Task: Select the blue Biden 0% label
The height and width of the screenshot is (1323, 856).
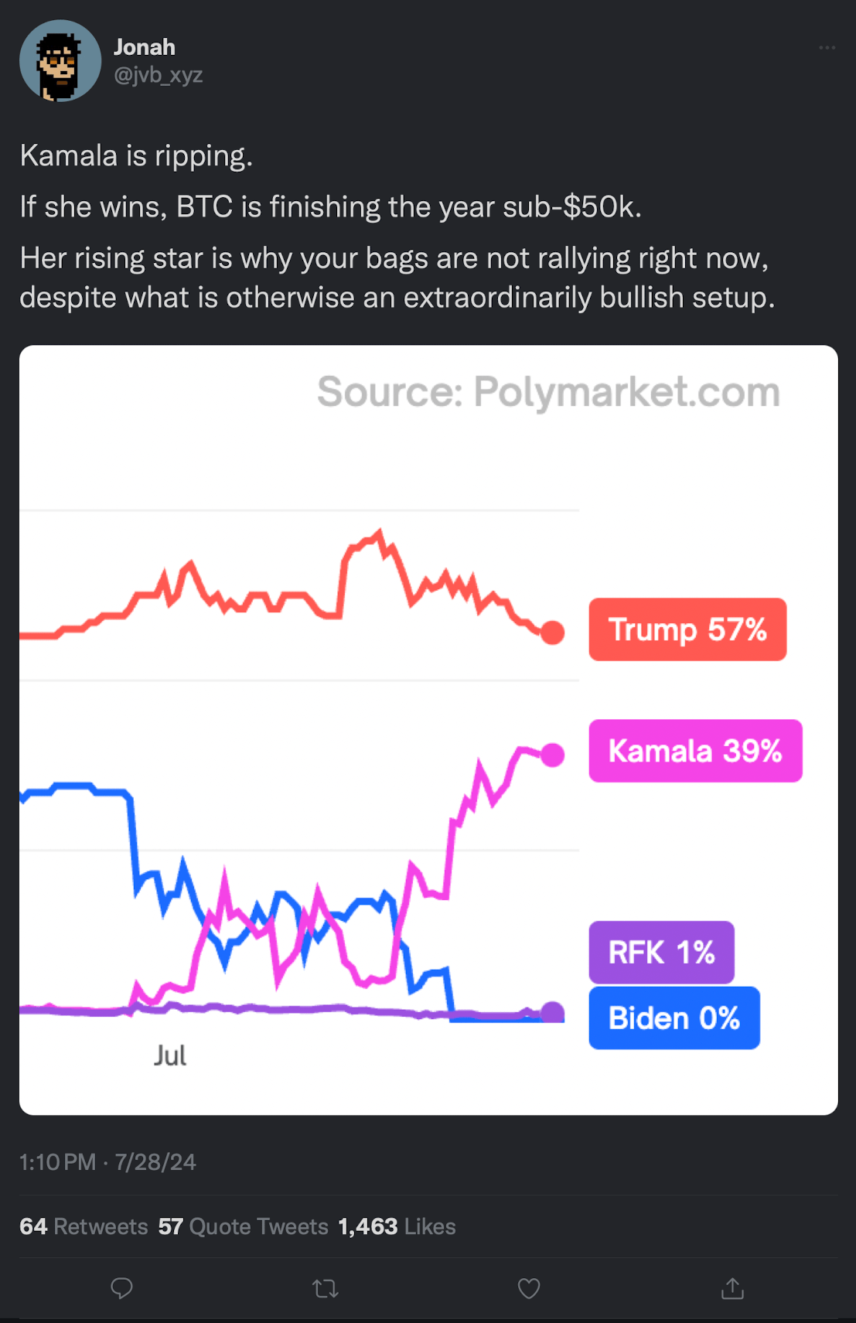Action: pos(674,1018)
